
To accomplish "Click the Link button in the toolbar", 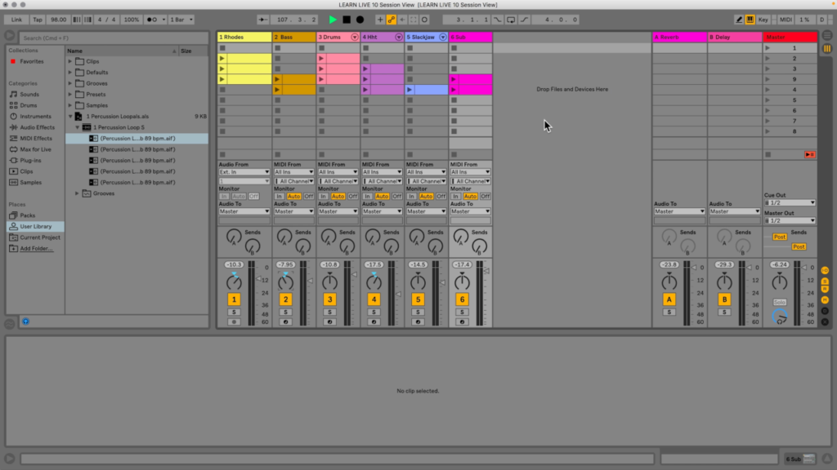I will pyautogui.click(x=16, y=19).
